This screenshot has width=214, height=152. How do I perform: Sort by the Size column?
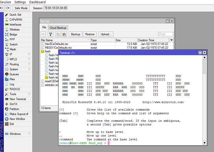pos(126,40)
